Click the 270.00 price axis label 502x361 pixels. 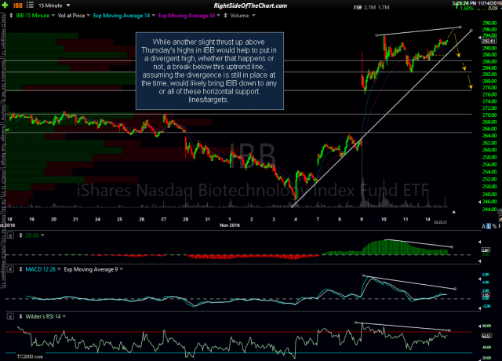(x=489, y=115)
